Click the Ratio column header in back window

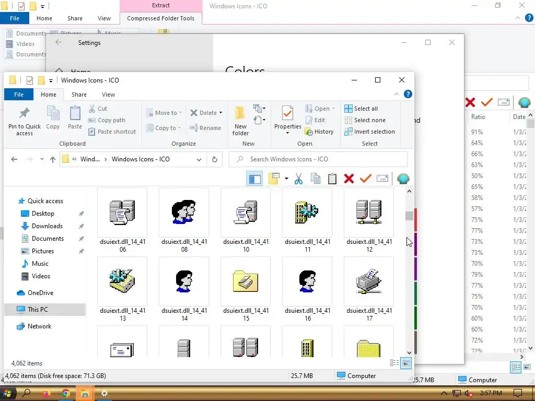478,116
